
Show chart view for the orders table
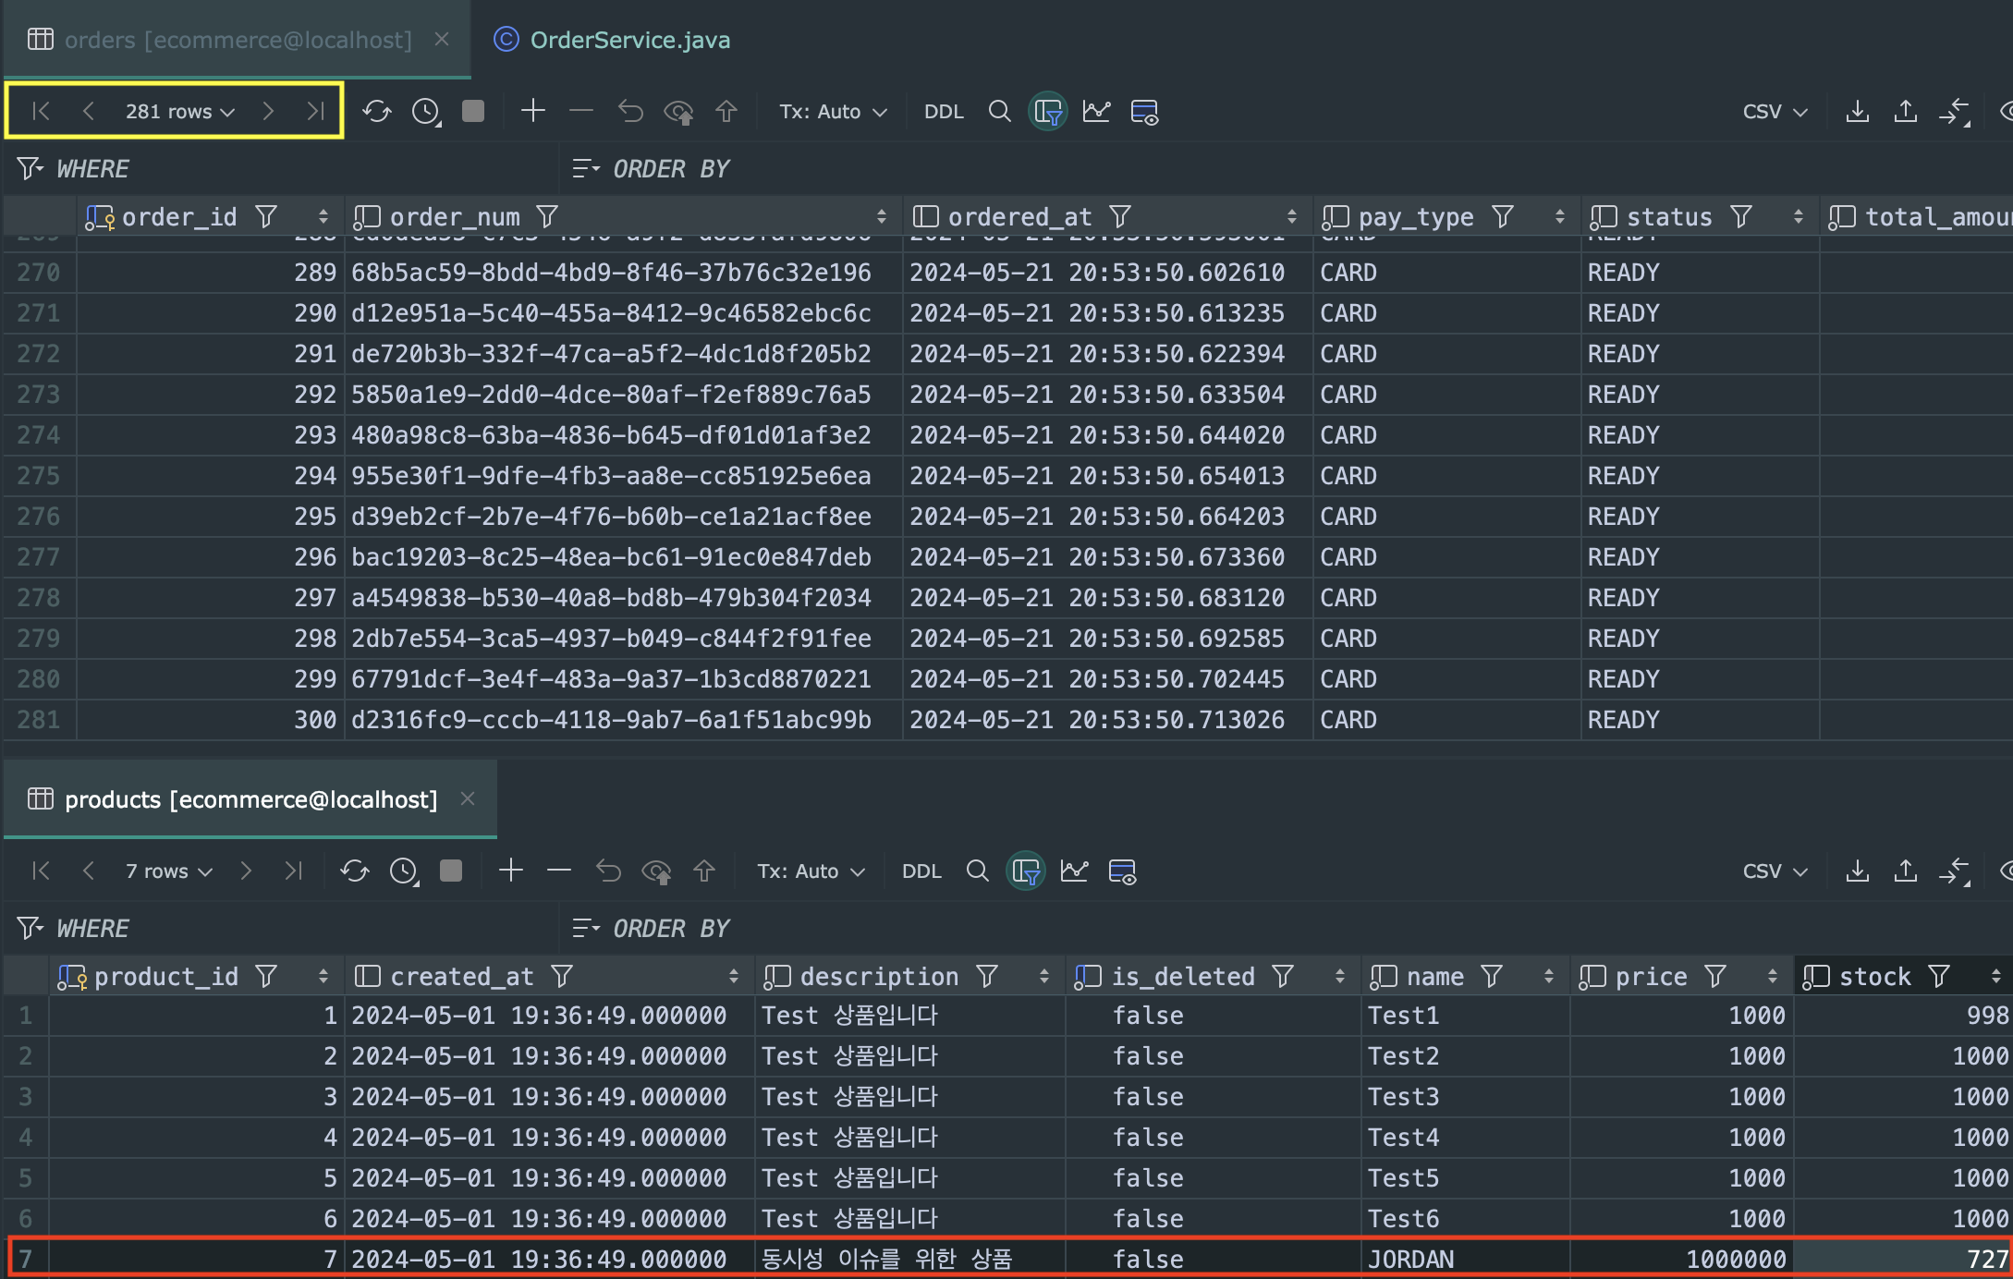click(x=1096, y=112)
